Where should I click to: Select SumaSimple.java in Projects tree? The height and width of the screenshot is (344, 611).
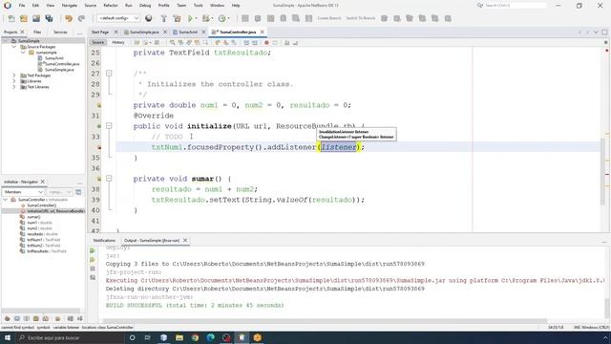(x=59, y=70)
